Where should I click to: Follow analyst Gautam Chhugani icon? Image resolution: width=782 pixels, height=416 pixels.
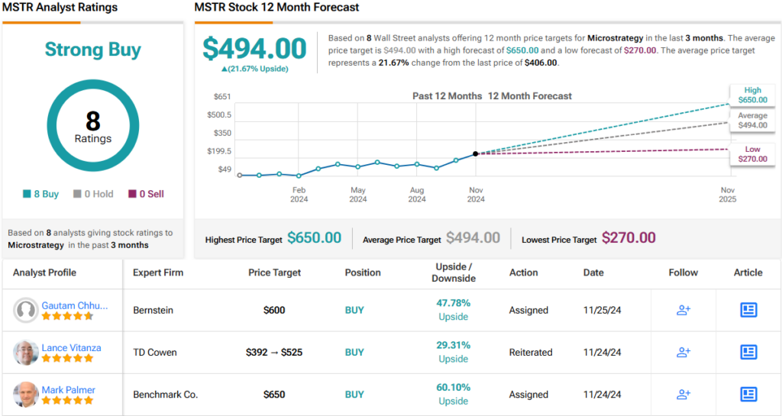coord(683,310)
